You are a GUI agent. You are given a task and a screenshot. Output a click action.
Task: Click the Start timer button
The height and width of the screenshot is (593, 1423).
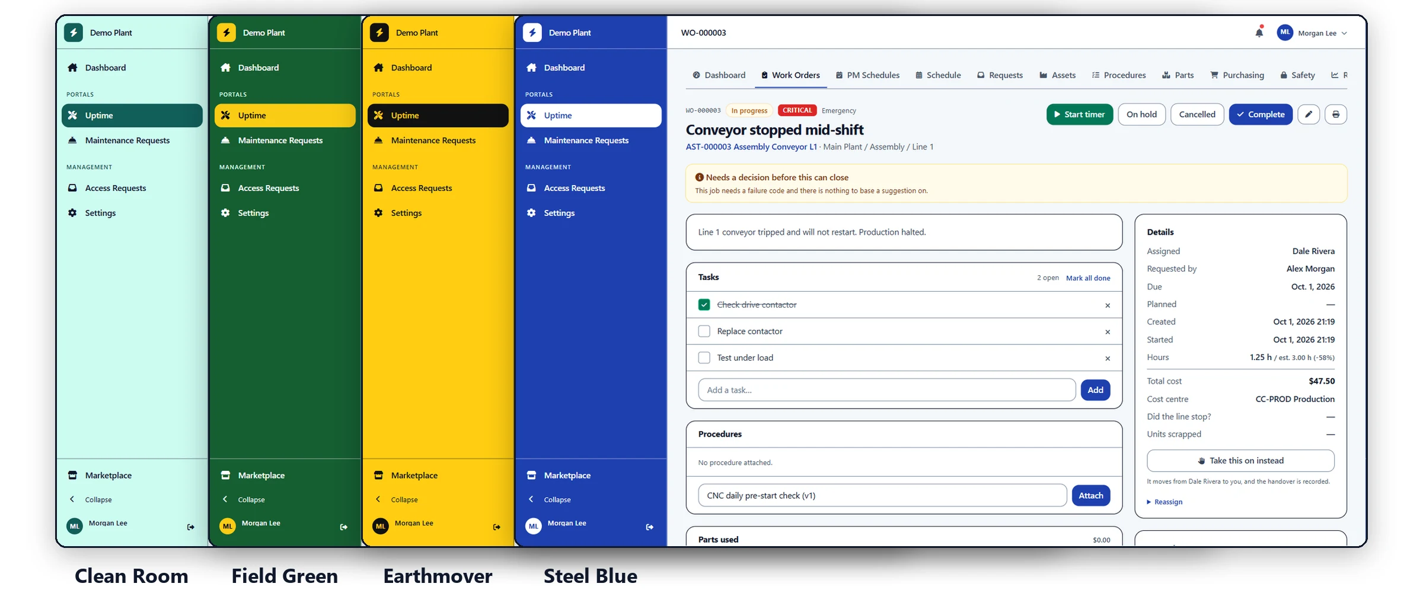[x=1079, y=114]
